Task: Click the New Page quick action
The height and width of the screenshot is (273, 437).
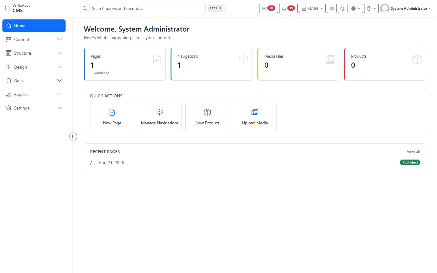Action: [x=112, y=116]
